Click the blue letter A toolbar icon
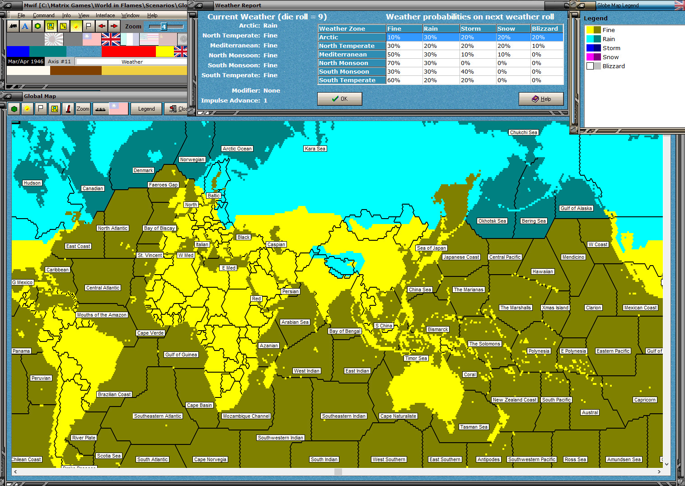The image size is (685, 486). [x=25, y=26]
